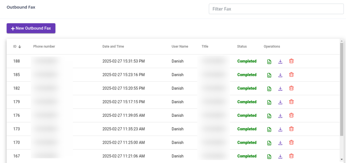This screenshot has height=163, width=346.
Task: View the document for fax 188
Action: coord(269,61)
